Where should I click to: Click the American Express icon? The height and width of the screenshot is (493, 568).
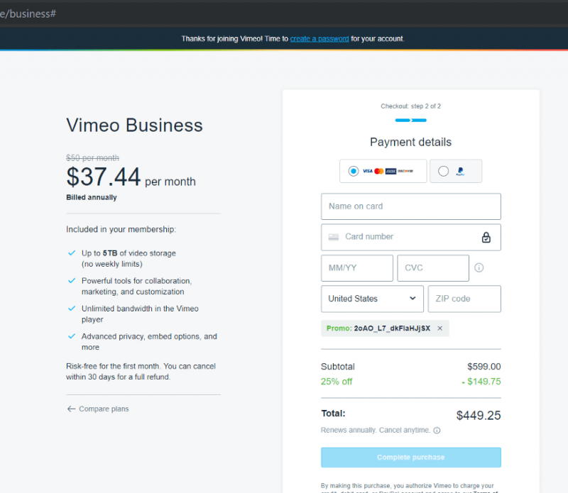(x=390, y=170)
